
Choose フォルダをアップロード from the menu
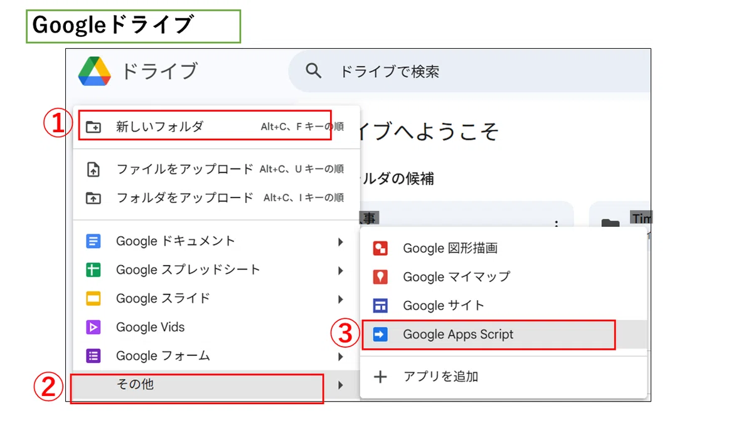tap(216, 198)
